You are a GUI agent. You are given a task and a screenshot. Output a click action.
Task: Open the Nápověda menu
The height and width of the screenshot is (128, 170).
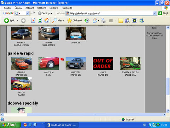click(67, 8)
